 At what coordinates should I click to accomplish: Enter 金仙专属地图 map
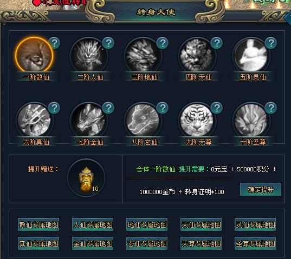(93, 243)
